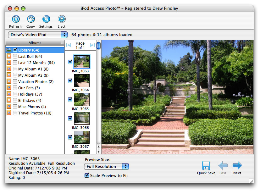Image resolution: width=260 pixels, height=194 pixels.
Task: Uncheck the IMG_3065 photo checkbox
Action: point(70,99)
